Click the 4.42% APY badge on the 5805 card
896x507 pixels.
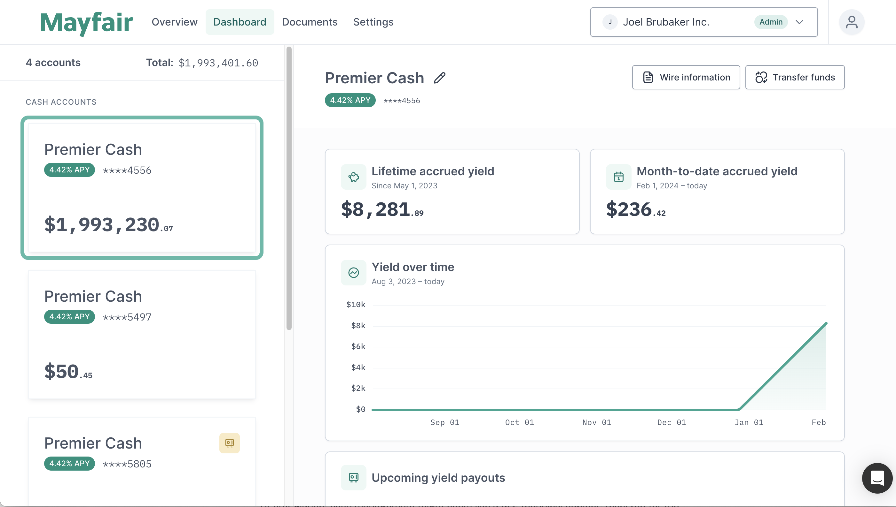pos(69,464)
